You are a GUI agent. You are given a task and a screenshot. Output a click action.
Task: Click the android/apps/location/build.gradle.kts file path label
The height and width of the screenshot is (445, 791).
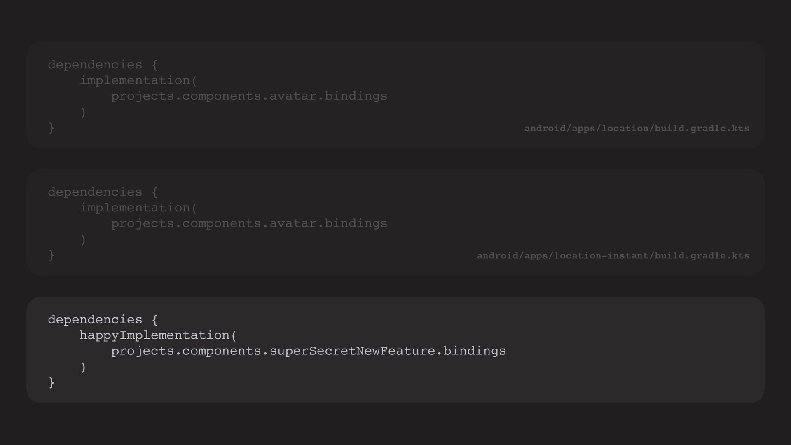tap(637, 129)
